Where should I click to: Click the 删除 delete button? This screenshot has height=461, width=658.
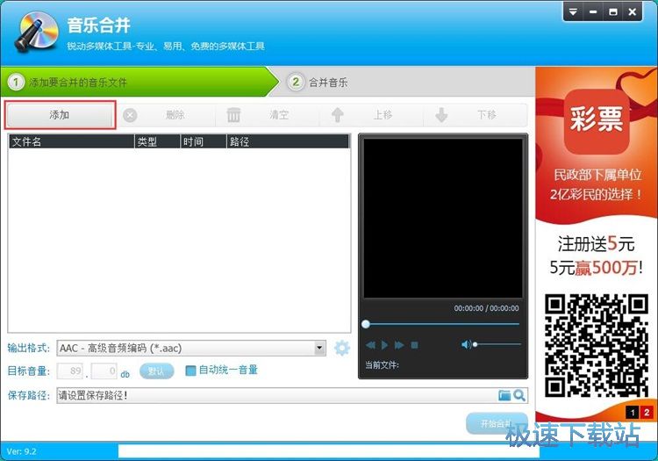165,115
